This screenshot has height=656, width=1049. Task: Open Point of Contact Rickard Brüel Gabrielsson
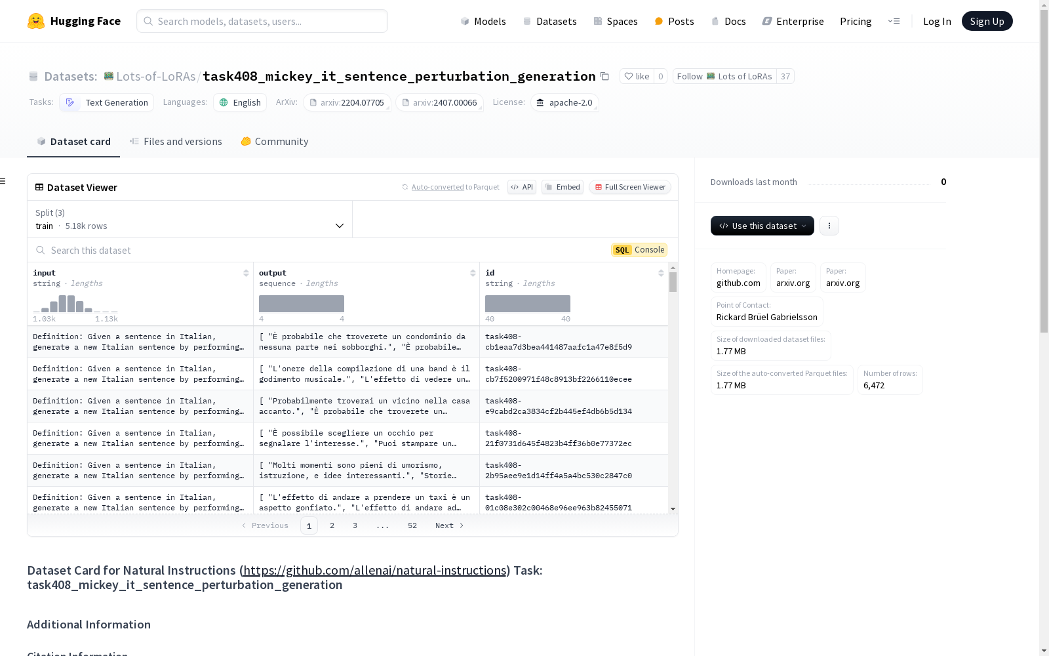(767, 311)
